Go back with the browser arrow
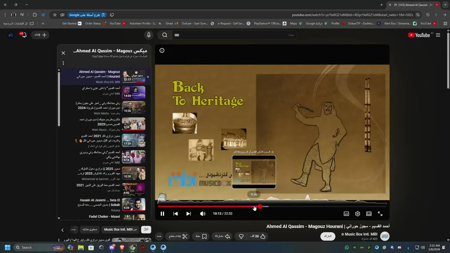 [x=445, y=15]
